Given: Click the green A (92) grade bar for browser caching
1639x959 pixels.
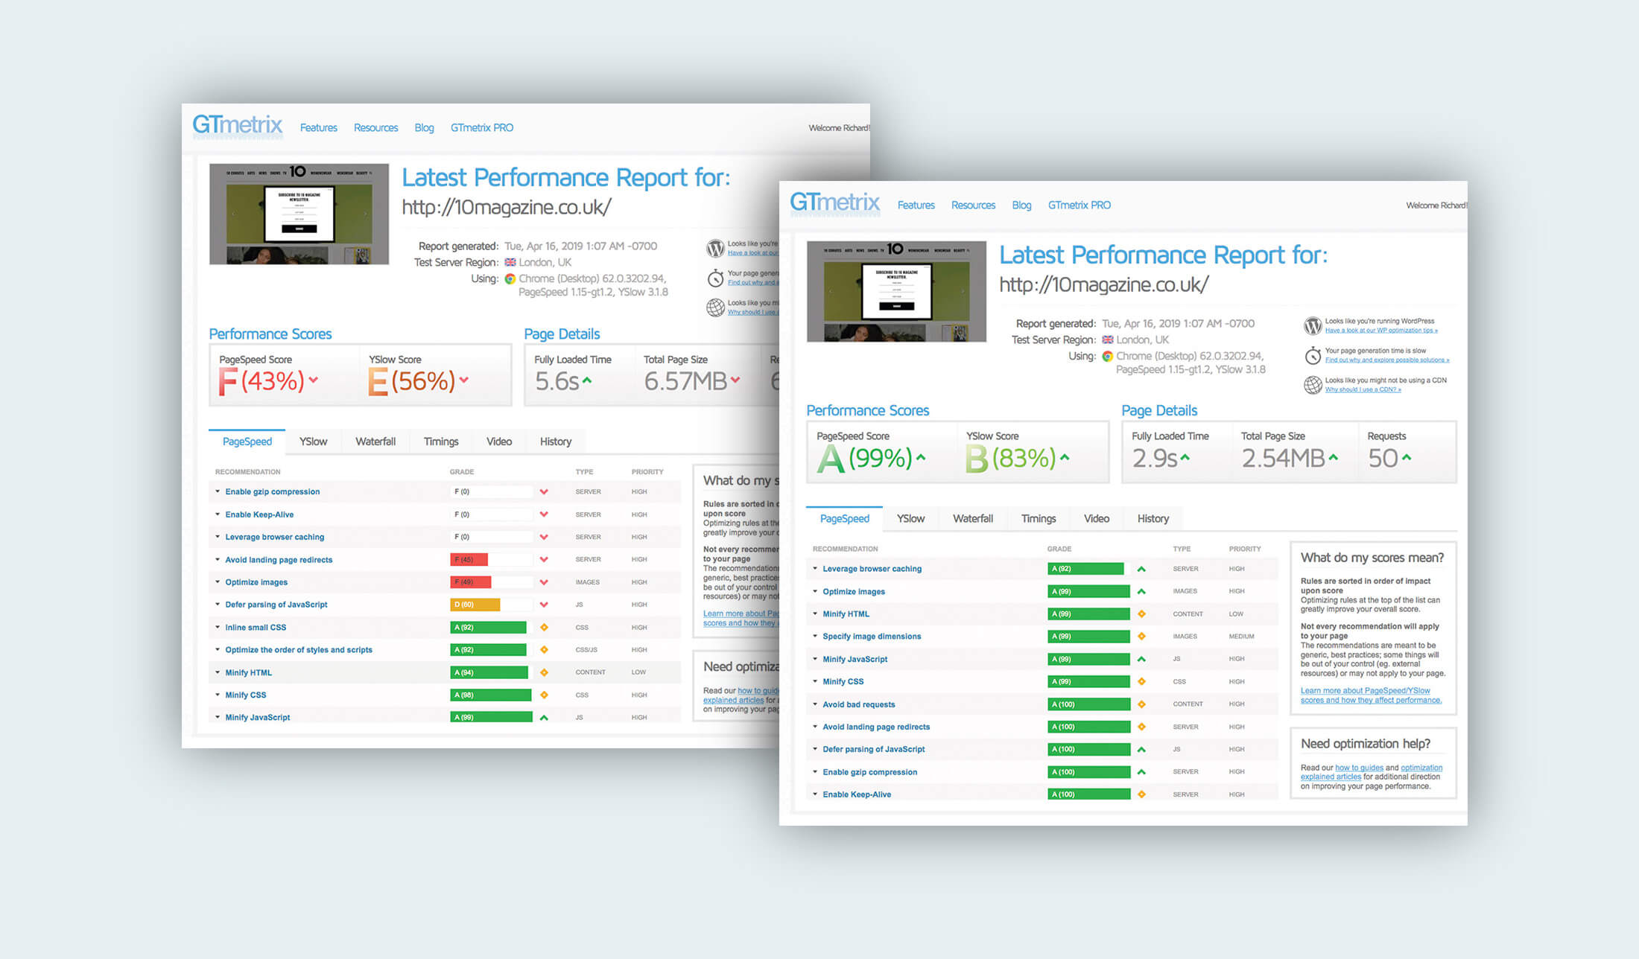Looking at the screenshot, I should coord(1085,569).
